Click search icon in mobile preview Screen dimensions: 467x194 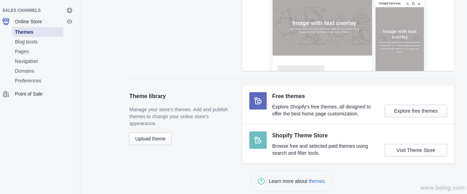[408, 4]
